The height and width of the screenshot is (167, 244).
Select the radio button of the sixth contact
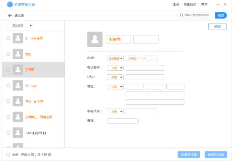(x=8, y=117)
